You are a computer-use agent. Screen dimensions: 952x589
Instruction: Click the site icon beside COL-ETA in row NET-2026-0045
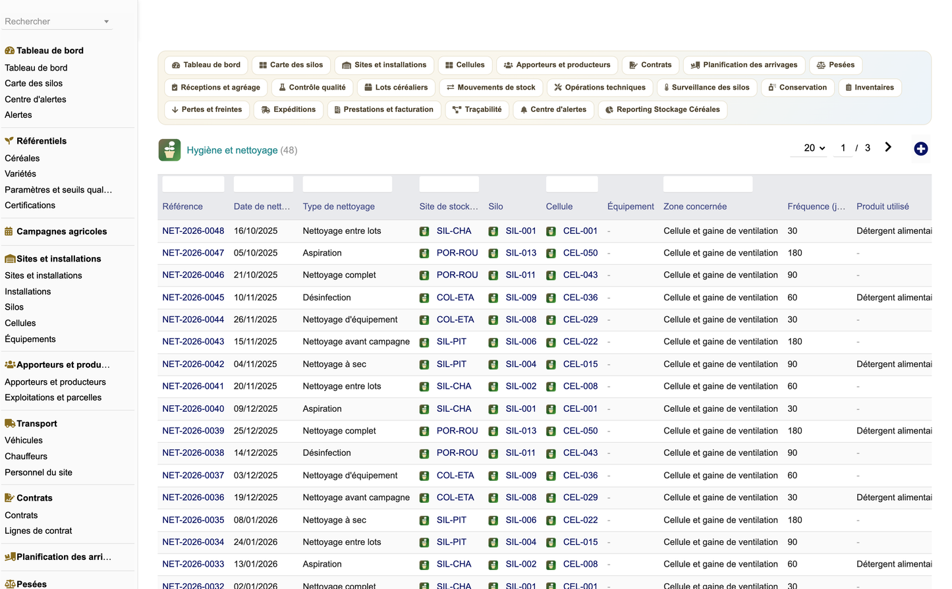click(x=424, y=298)
